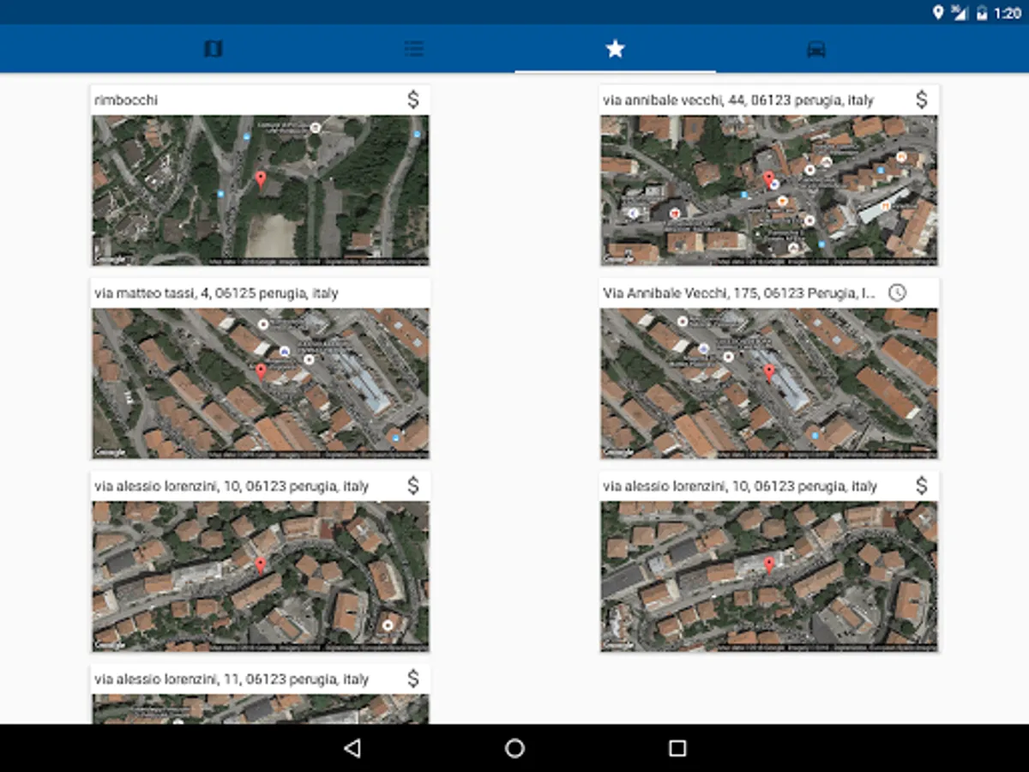Select the "rimbocchi" card title
This screenshot has width=1029, height=772.
click(126, 100)
